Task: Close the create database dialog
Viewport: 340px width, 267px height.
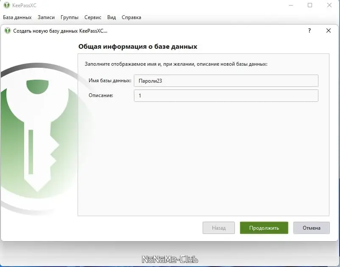Action: point(329,31)
